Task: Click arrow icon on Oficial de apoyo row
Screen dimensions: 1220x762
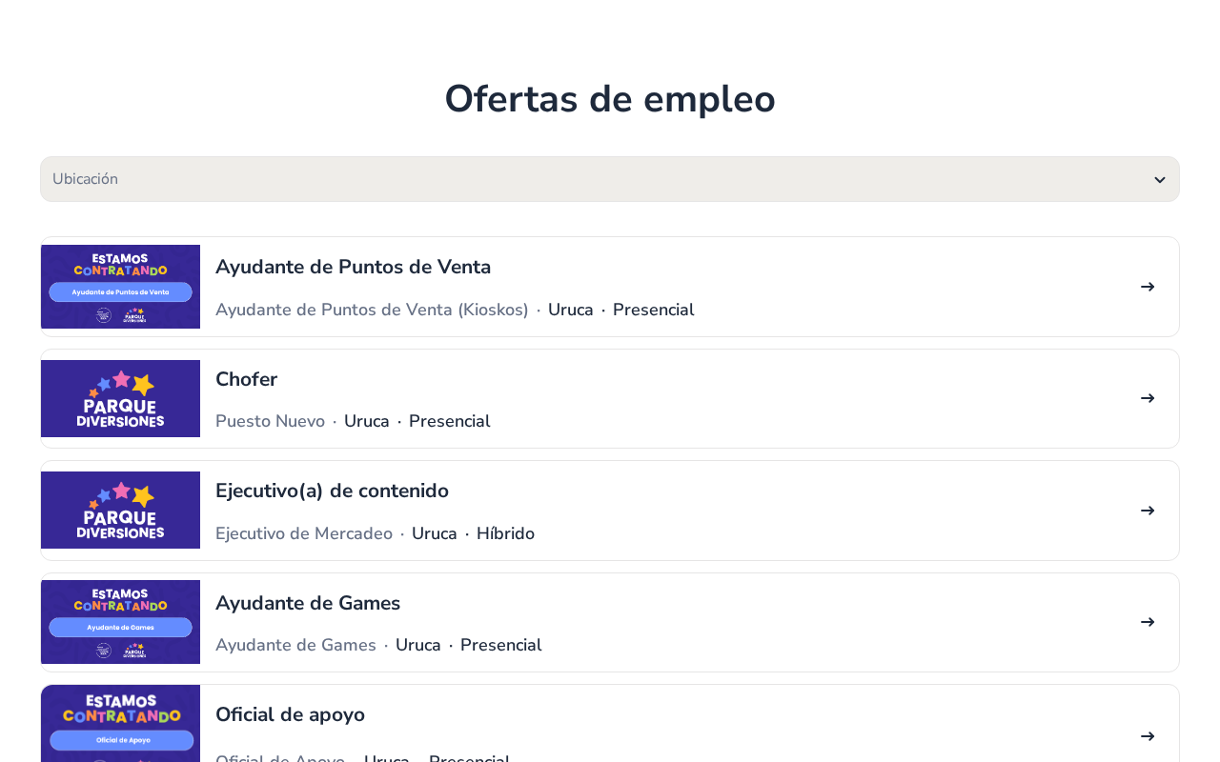Action: click(1148, 736)
